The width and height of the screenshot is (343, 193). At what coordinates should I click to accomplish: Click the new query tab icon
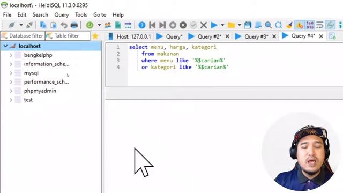pyautogui.click(x=332, y=36)
